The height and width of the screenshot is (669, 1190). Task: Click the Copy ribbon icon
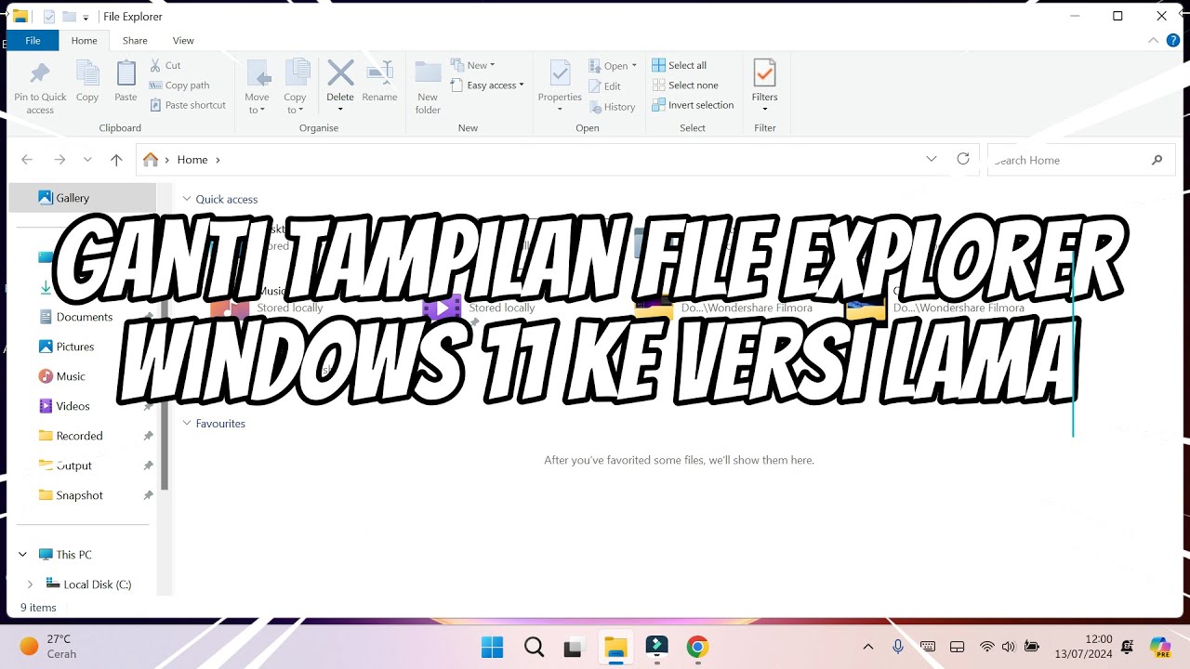(x=87, y=82)
